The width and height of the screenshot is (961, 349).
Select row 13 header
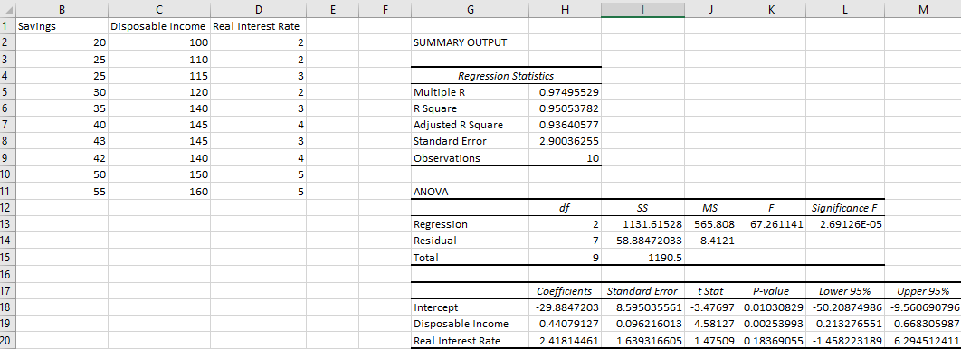coord(7,224)
